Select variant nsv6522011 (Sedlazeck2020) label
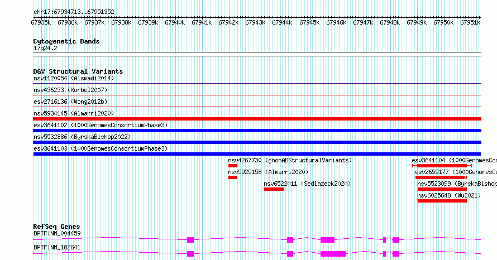This screenshot has width=497, height=260. 308,184
